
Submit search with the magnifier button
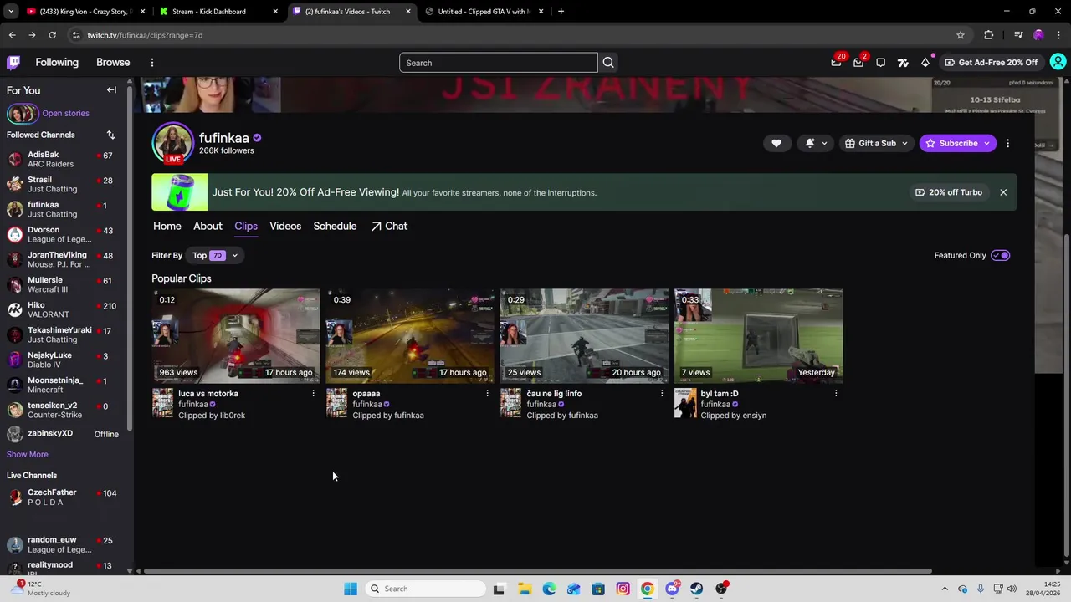pos(608,63)
